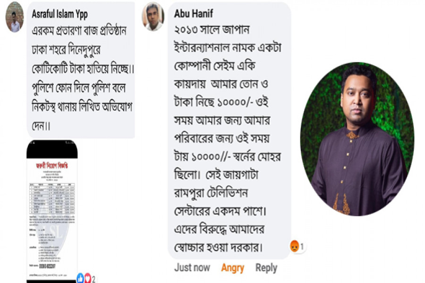Click the blue Like reaction icon
The width and height of the screenshot is (425, 283).
pyautogui.click(x=80, y=278)
